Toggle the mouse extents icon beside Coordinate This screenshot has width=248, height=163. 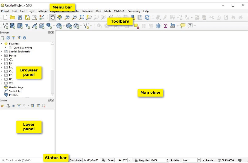[x=103, y=160]
